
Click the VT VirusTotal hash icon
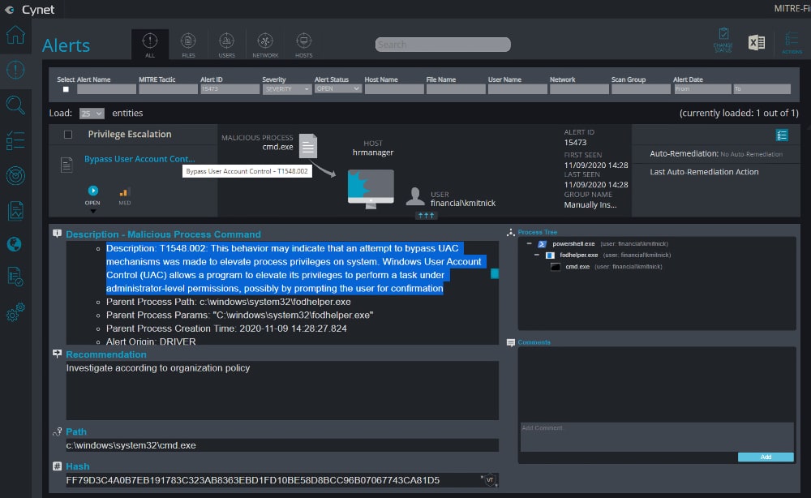(490, 480)
